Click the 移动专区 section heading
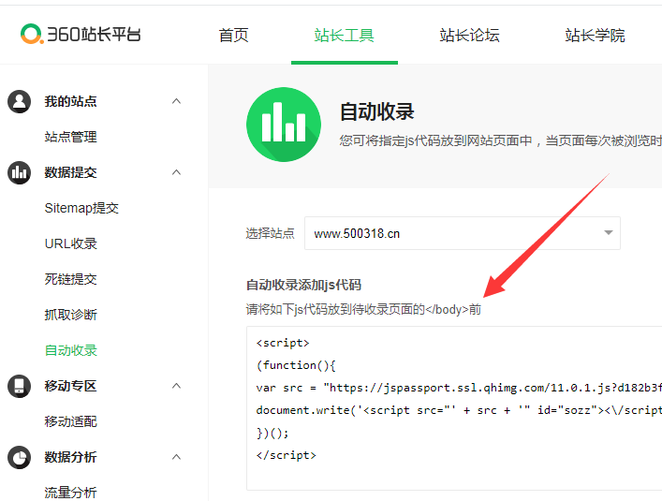The width and height of the screenshot is (662, 501). click(71, 386)
